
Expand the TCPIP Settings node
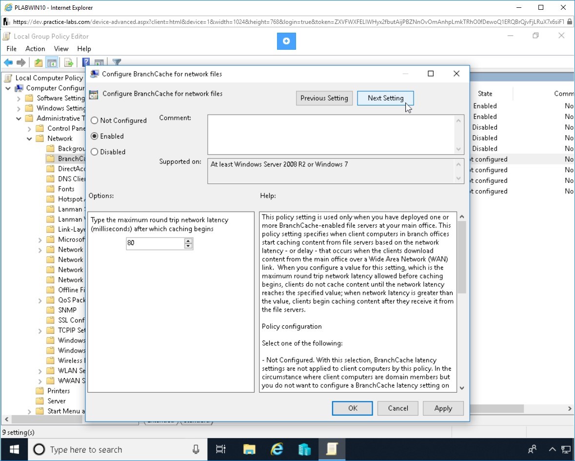pyautogui.click(x=40, y=331)
